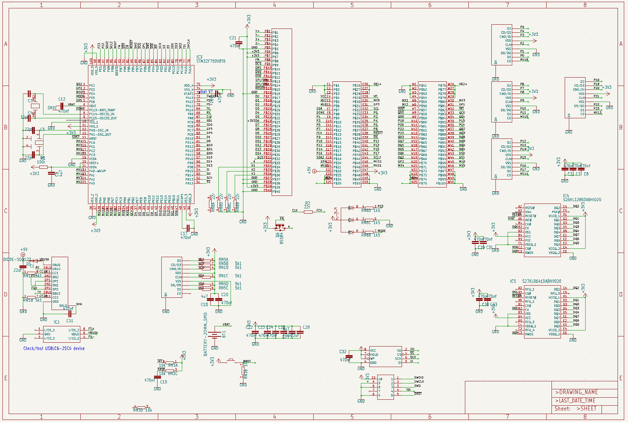Viewport: 628px width, 422px height.
Task: Select the S26KL128SDABHI020 part name
Action: [x=582, y=200]
